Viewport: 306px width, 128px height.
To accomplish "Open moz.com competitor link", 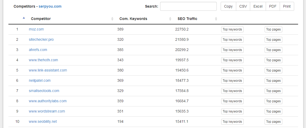I will 36,29.
